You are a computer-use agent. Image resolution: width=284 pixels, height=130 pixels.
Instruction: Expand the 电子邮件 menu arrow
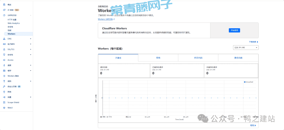[31, 44]
